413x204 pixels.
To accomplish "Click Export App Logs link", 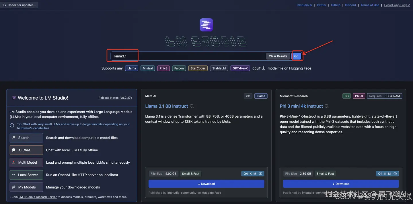I will (397, 5).
